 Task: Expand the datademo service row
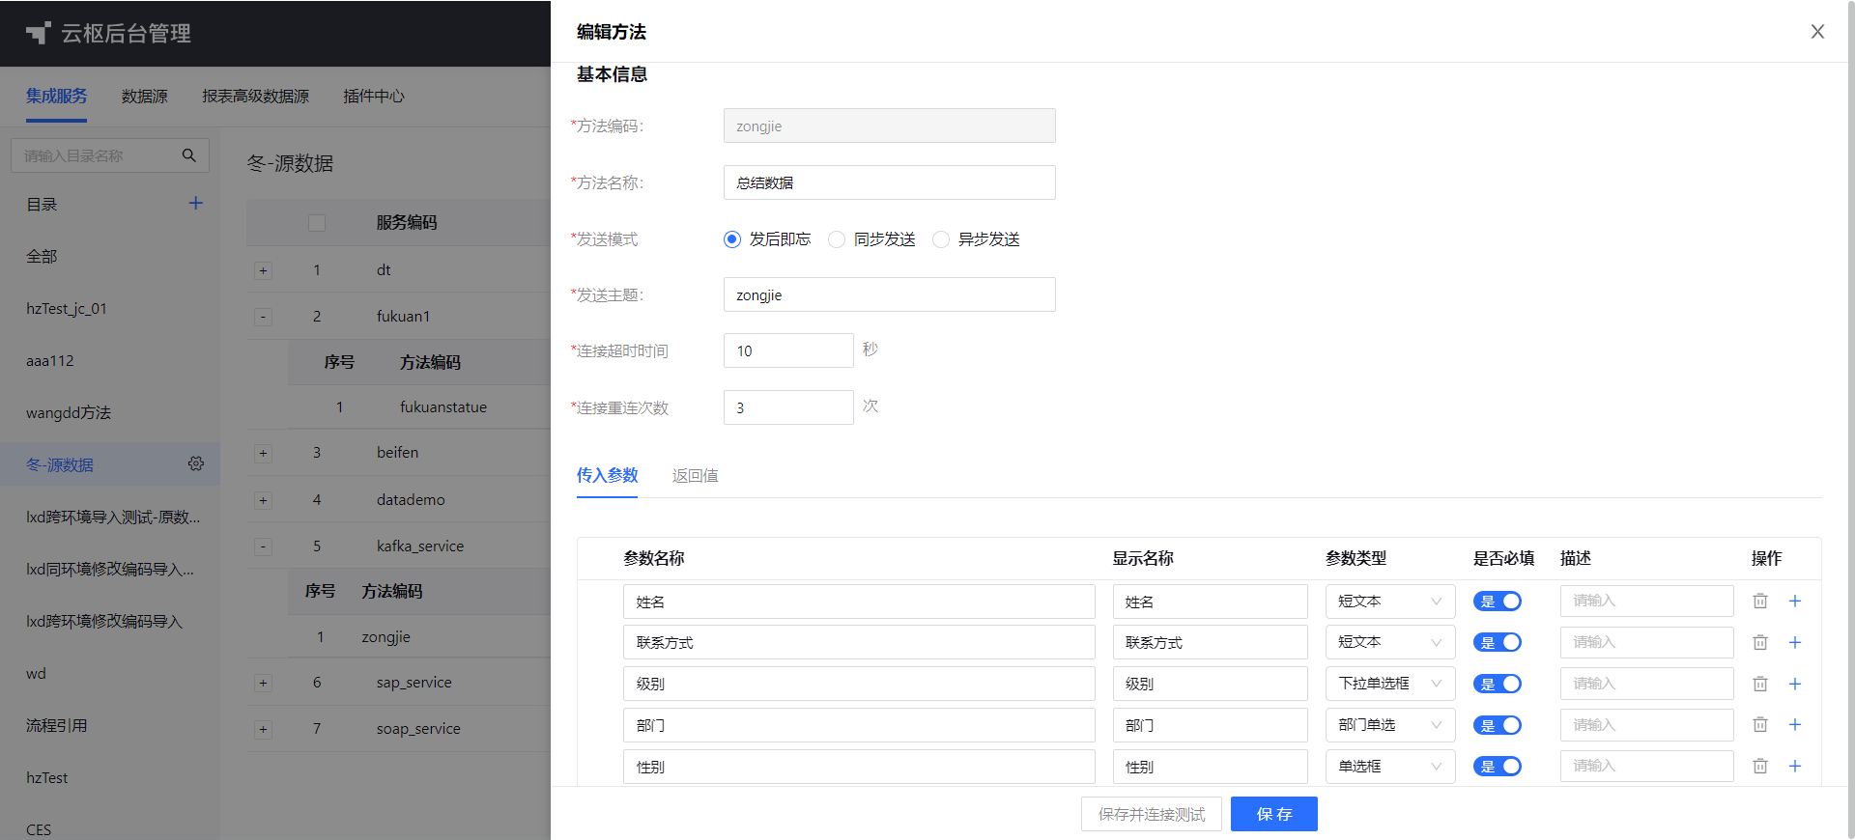(263, 500)
